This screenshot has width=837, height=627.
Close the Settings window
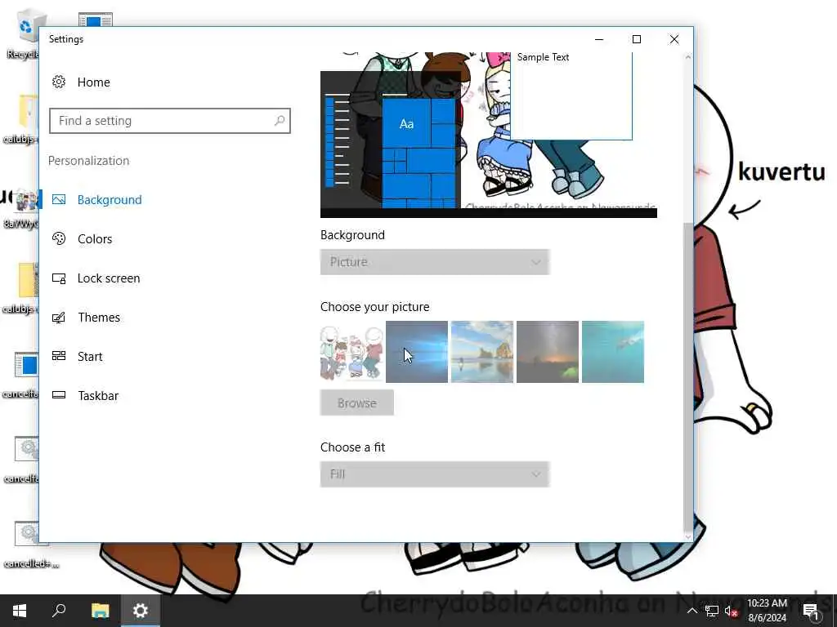point(674,39)
